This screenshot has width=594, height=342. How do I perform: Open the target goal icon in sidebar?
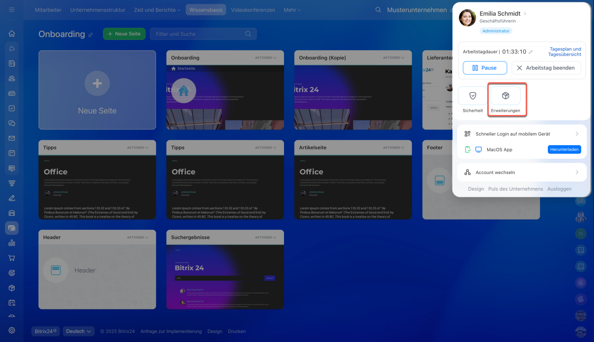pos(12,273)
